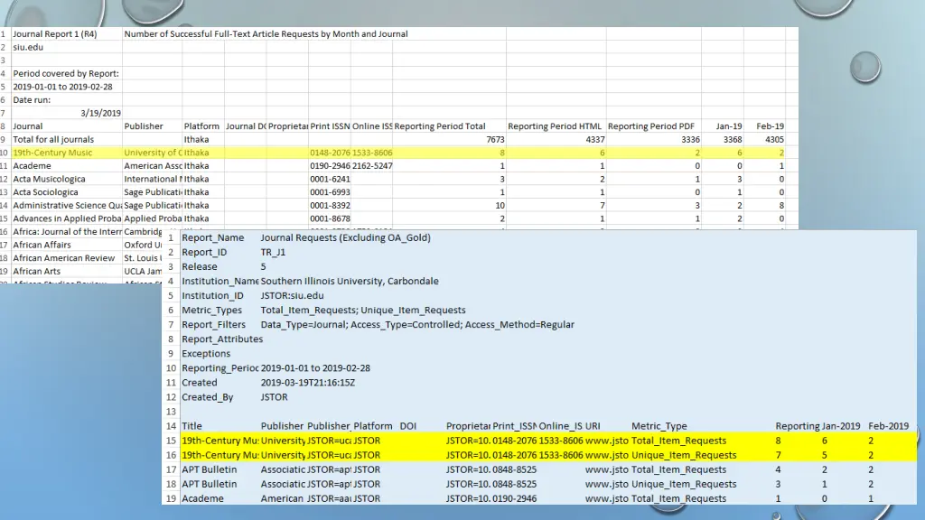
Task: Click the PDF total value '3336'
Action: [x=690, y=140]
